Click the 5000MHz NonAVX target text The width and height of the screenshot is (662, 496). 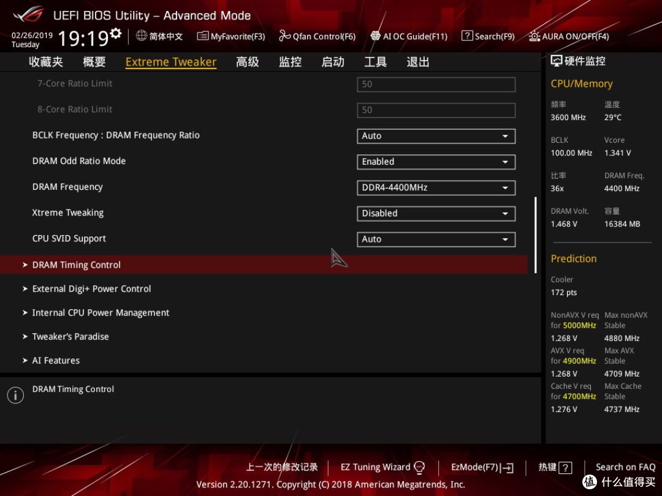pos(580,326)
